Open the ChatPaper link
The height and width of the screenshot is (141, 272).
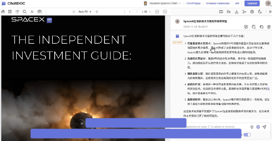(x=193, y=3)
